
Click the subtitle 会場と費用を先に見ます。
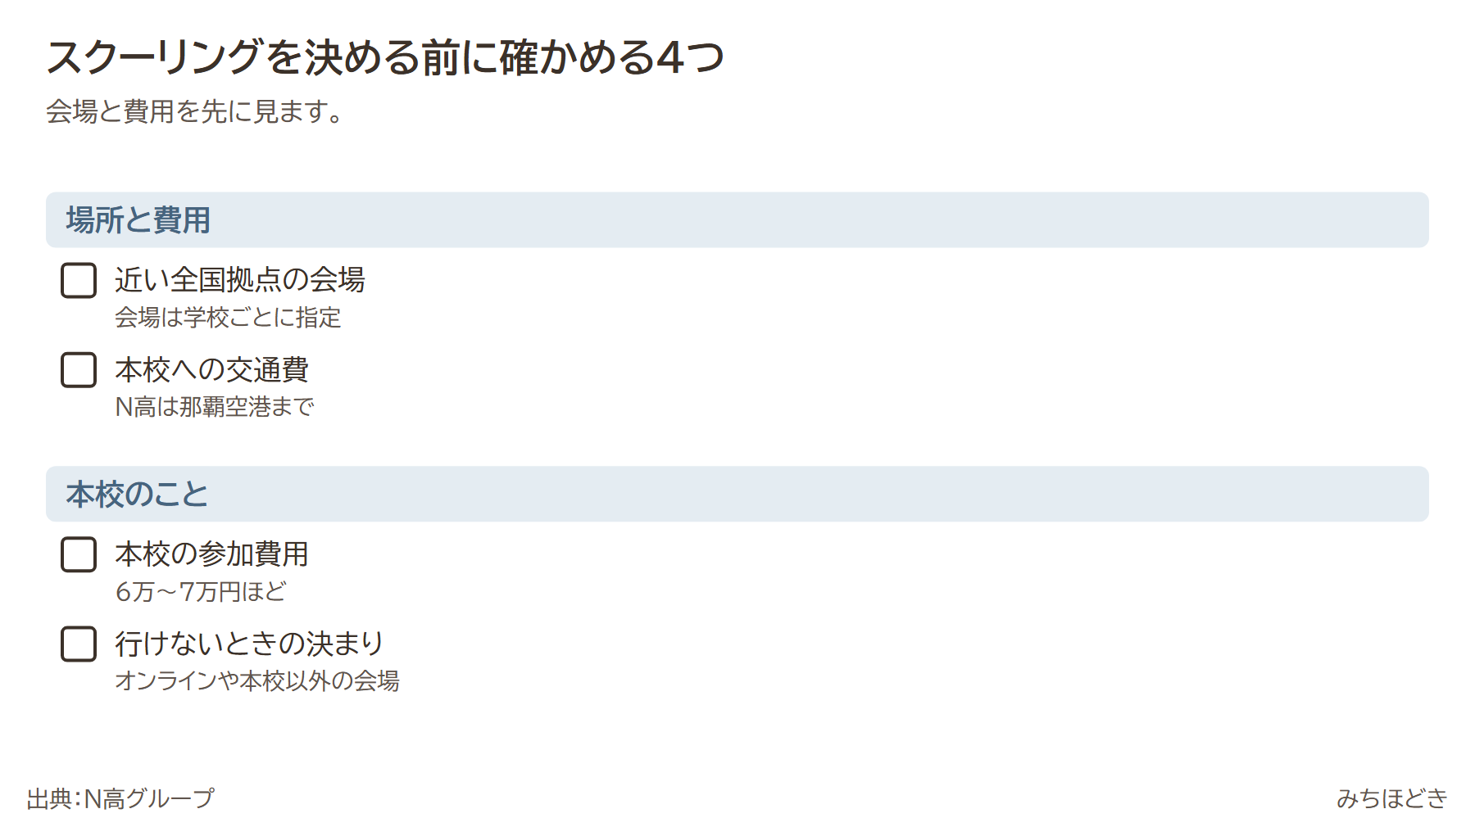(x=197, y=111)
